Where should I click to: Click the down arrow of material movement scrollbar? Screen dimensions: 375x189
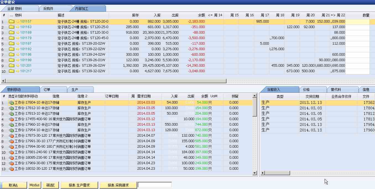(255, 173)
